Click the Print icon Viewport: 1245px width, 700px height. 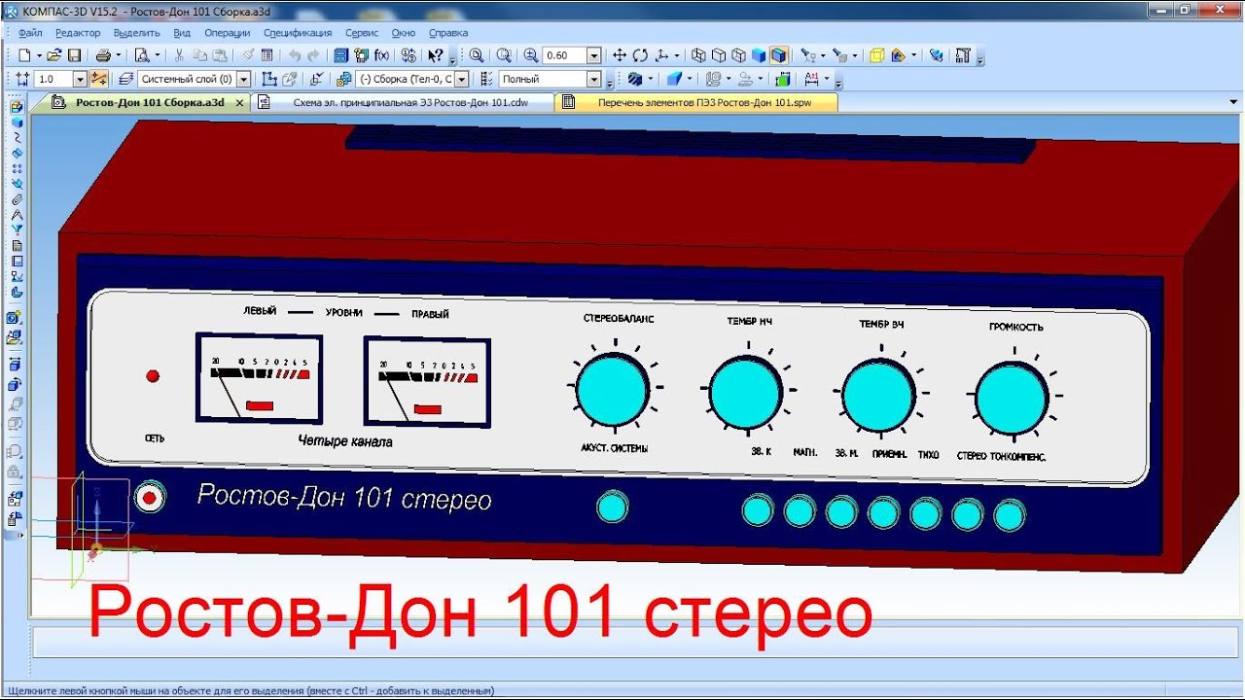[x=104, y=55]
